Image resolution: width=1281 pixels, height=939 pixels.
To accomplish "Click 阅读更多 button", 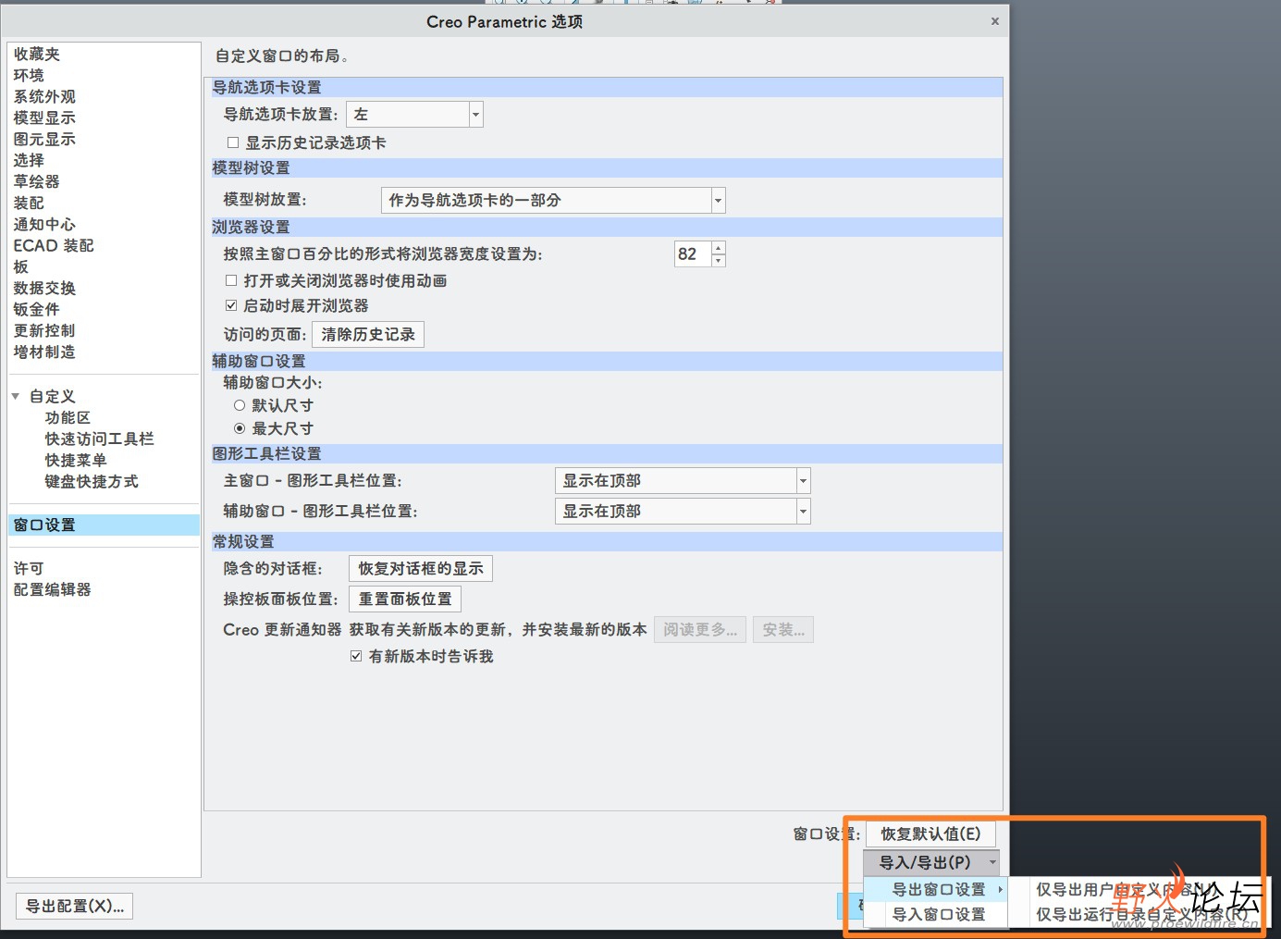I will pos(700,630).
